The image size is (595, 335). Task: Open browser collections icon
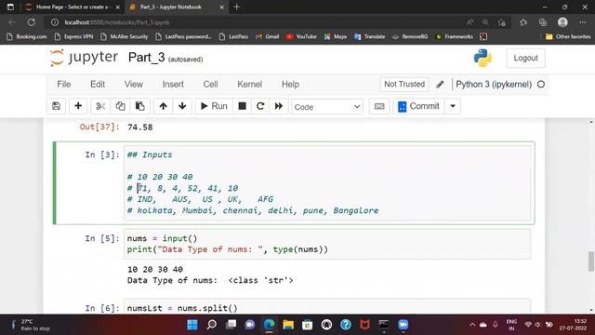click(543, 22)
